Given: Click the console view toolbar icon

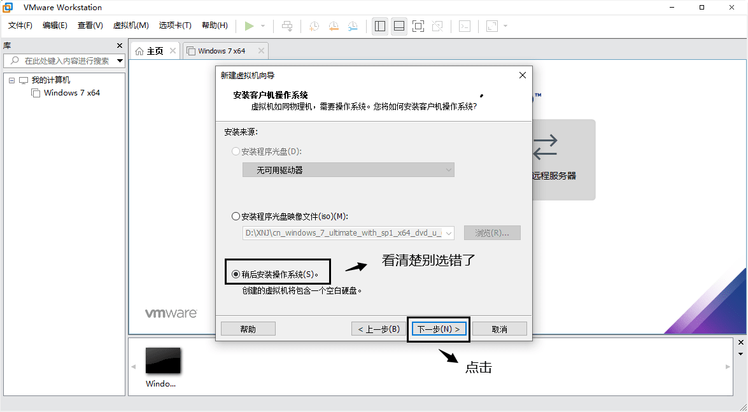Looking at the screenshot, I should coord(465,25).
